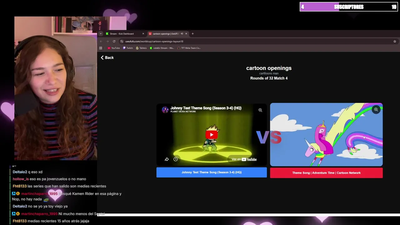Open the TFT Meta Team Comps bookmark

pos(189,48)
